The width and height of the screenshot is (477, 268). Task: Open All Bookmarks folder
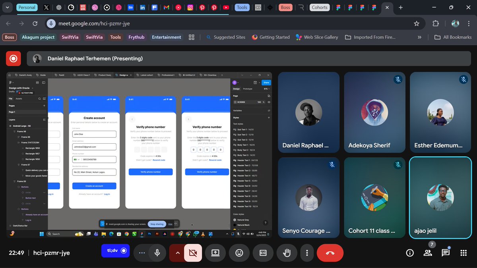[453, 37]
